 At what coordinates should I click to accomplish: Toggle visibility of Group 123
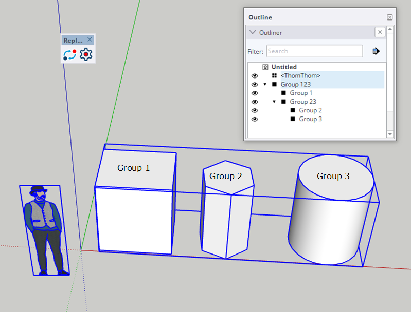(x=255, y=85)
